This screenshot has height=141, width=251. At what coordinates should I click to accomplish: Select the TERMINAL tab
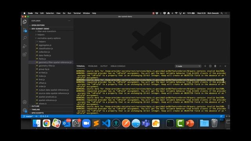(80, 66)
